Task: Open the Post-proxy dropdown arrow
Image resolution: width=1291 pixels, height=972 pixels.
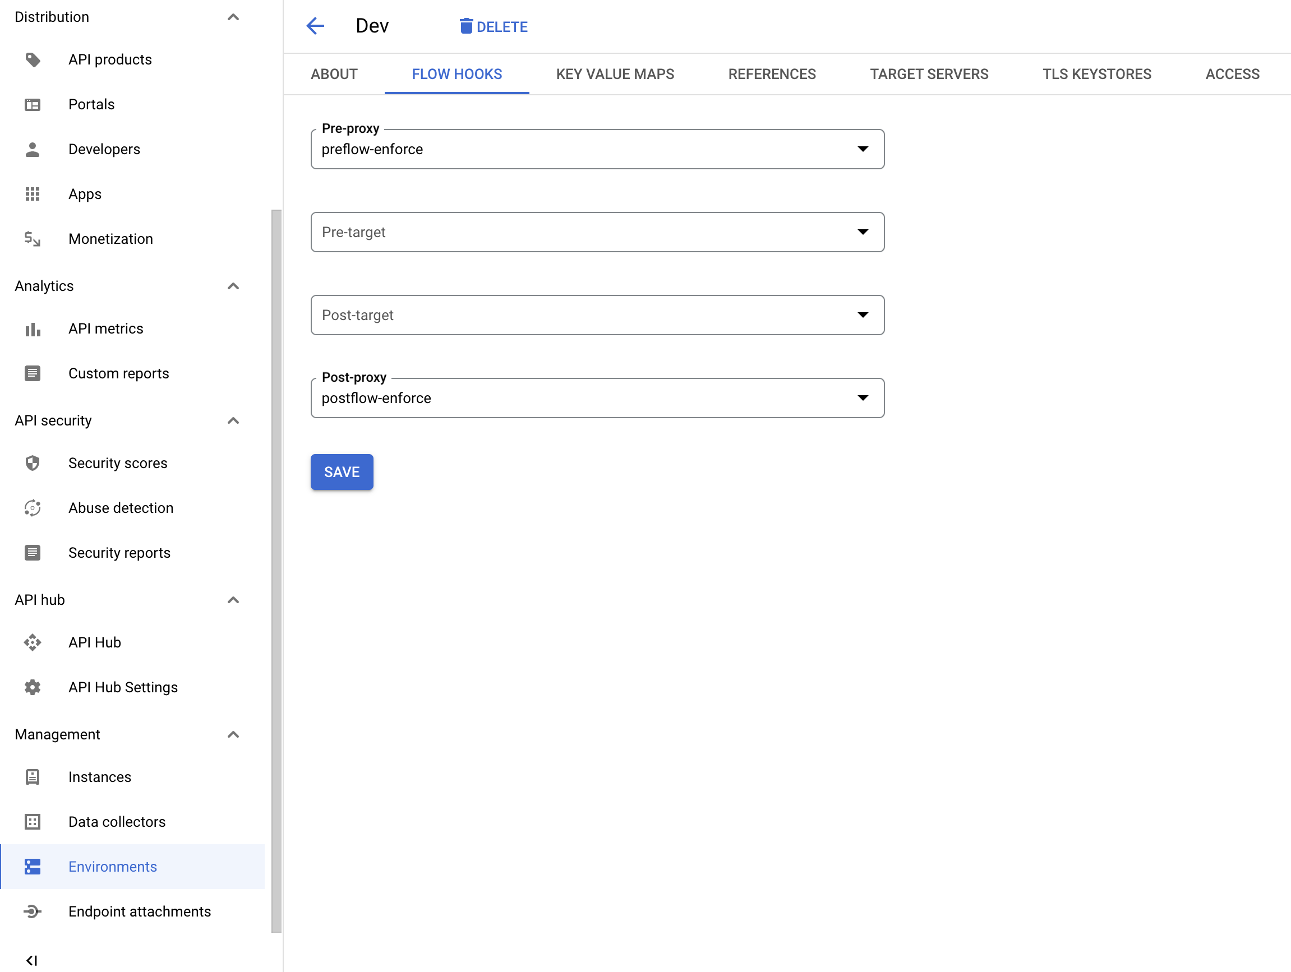Action: [863, 398]
